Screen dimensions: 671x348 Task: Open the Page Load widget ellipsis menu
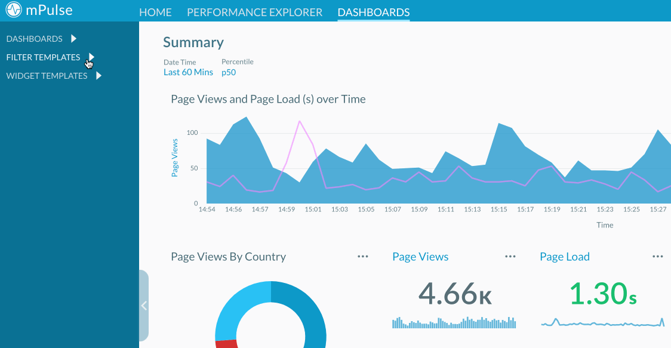[x=658, y=256]
